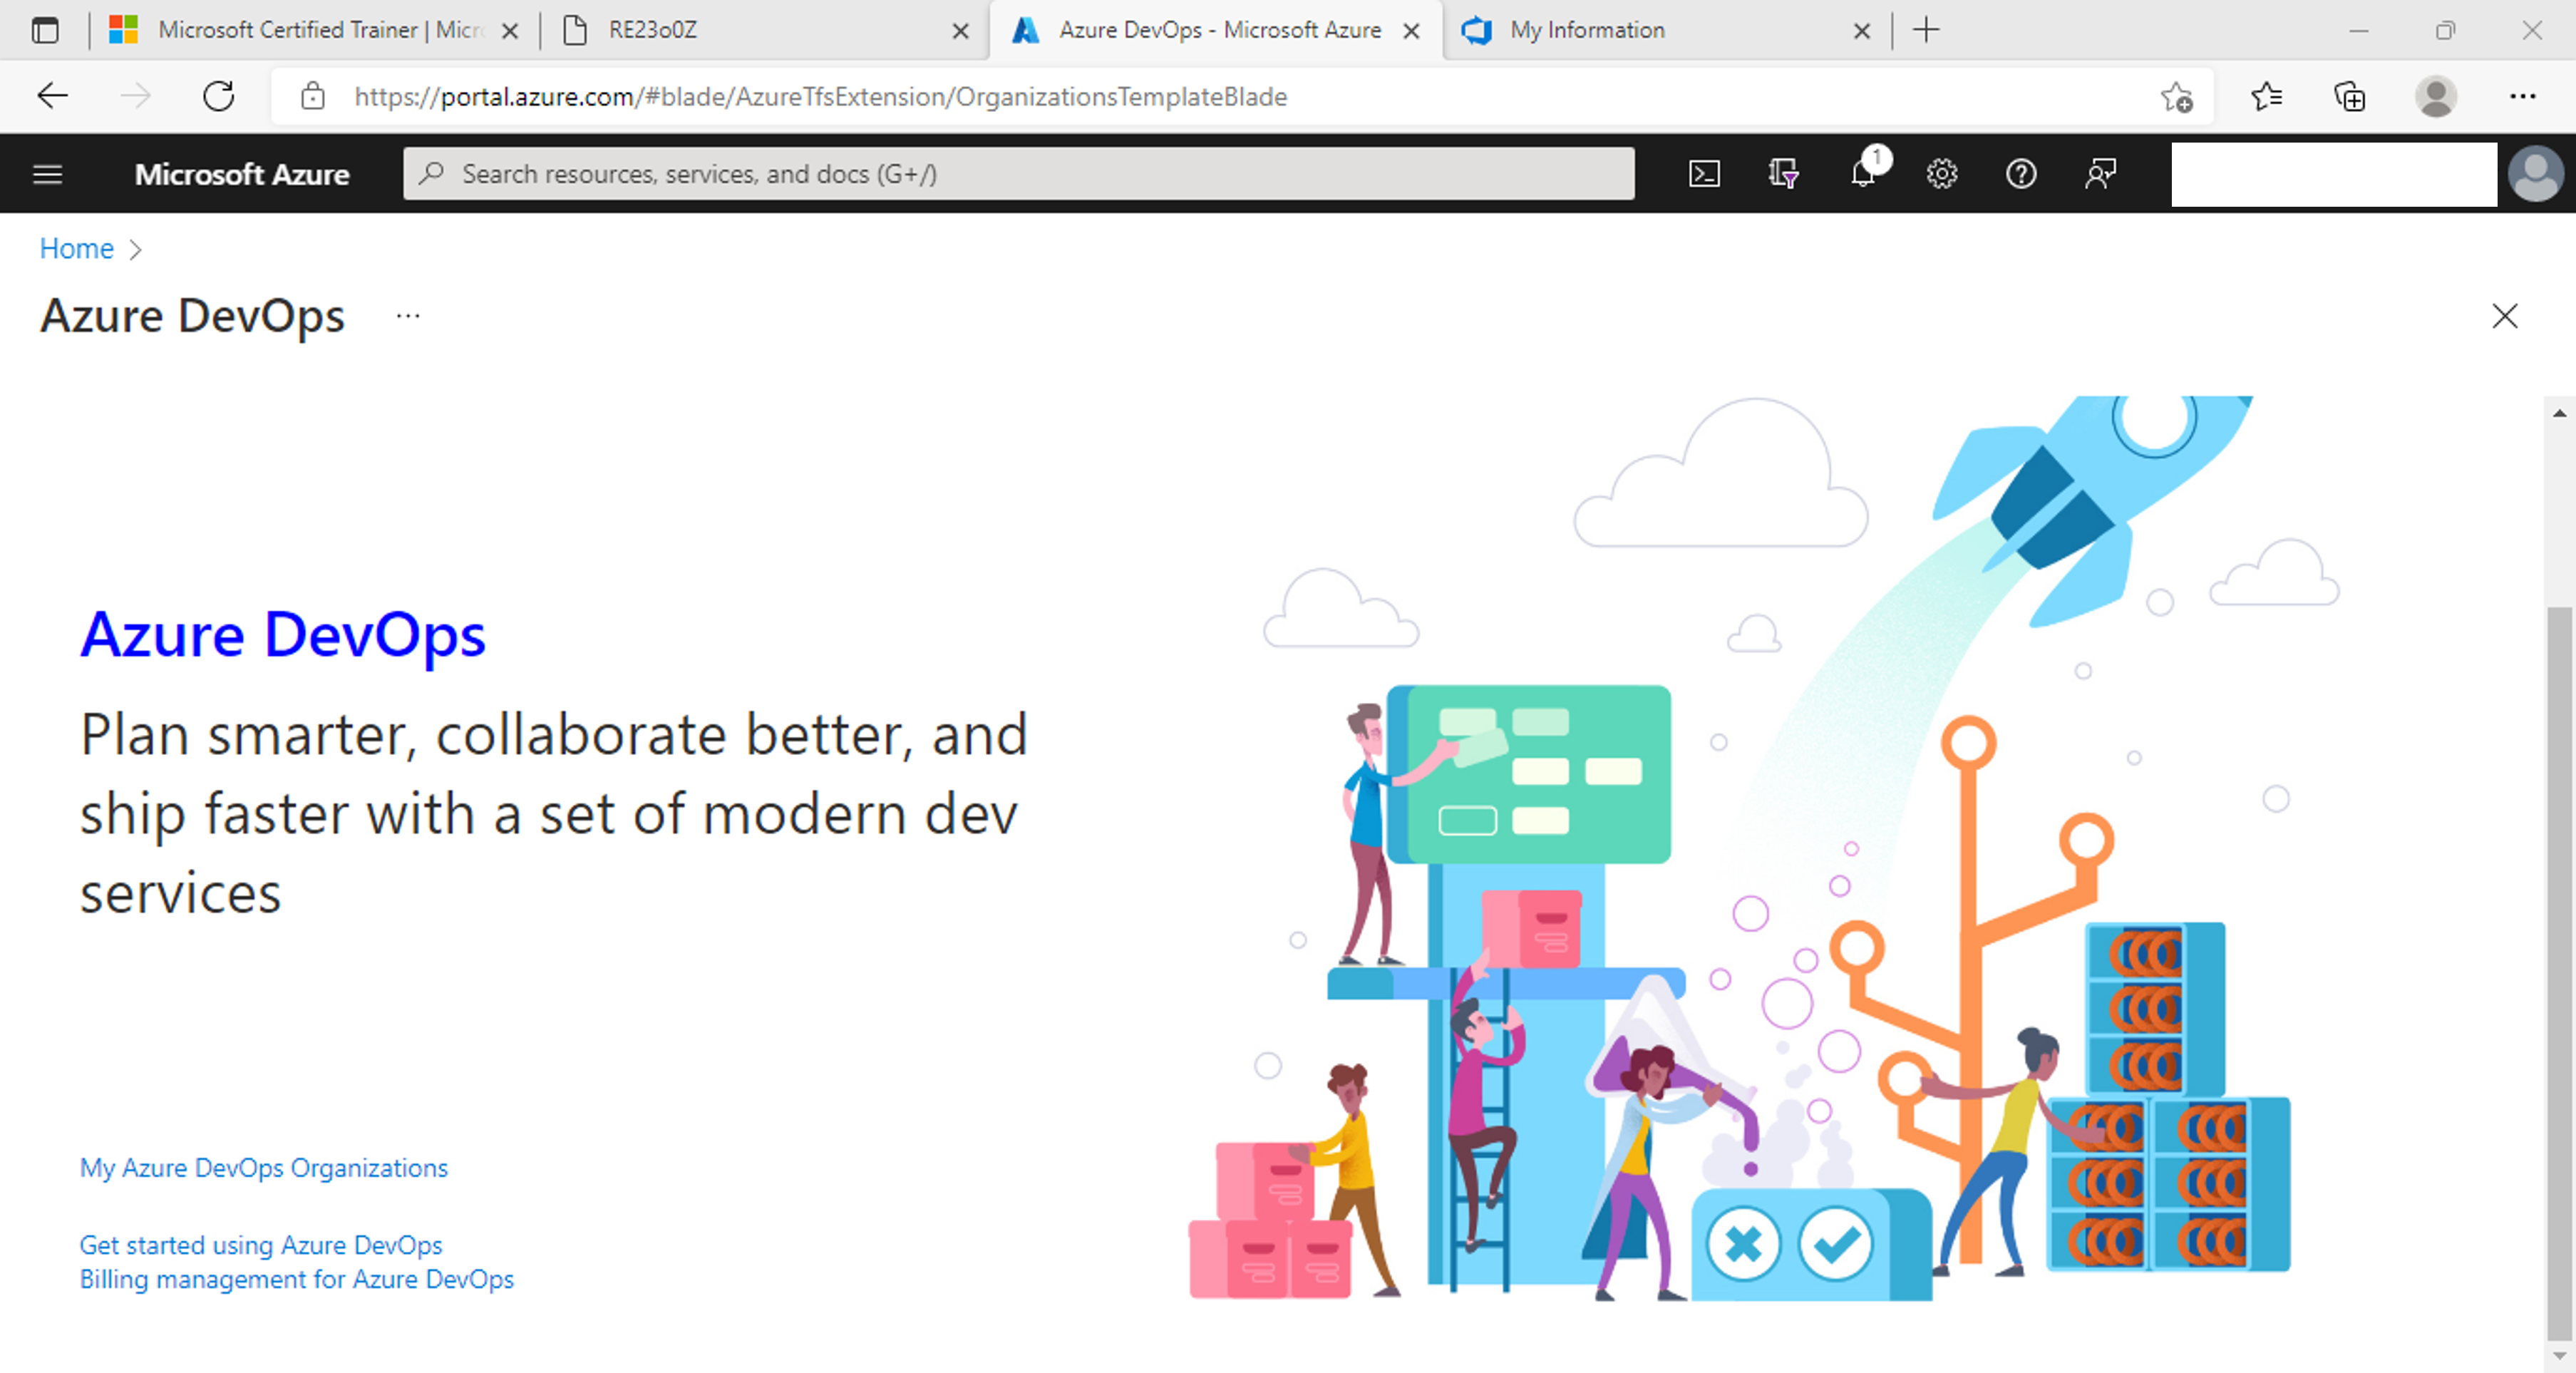Click the scrollbar down arrow
The width and height of the screenshot is (2576, 1373).
pyautogui.click(x=2559, y=1356)
